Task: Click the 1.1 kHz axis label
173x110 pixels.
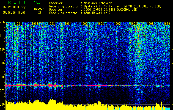Action: 2,36
